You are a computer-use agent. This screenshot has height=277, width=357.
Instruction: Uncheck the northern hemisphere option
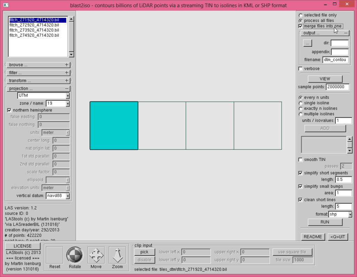9,110
